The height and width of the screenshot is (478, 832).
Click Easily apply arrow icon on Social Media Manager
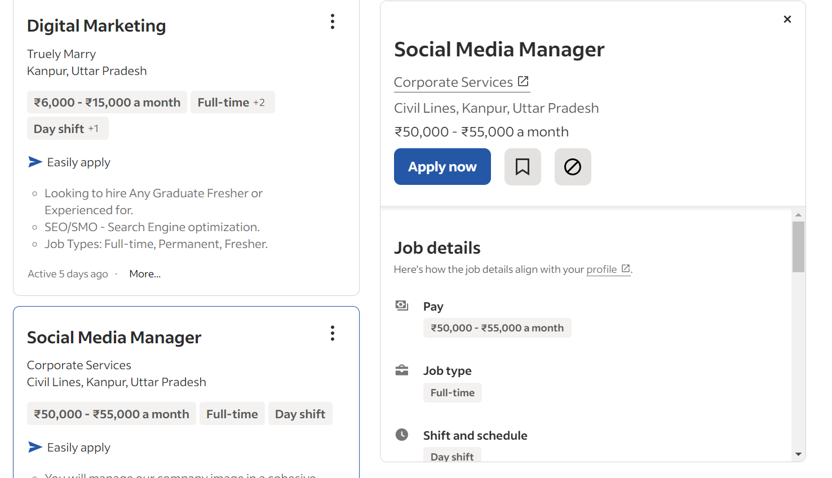click(35, 448)
